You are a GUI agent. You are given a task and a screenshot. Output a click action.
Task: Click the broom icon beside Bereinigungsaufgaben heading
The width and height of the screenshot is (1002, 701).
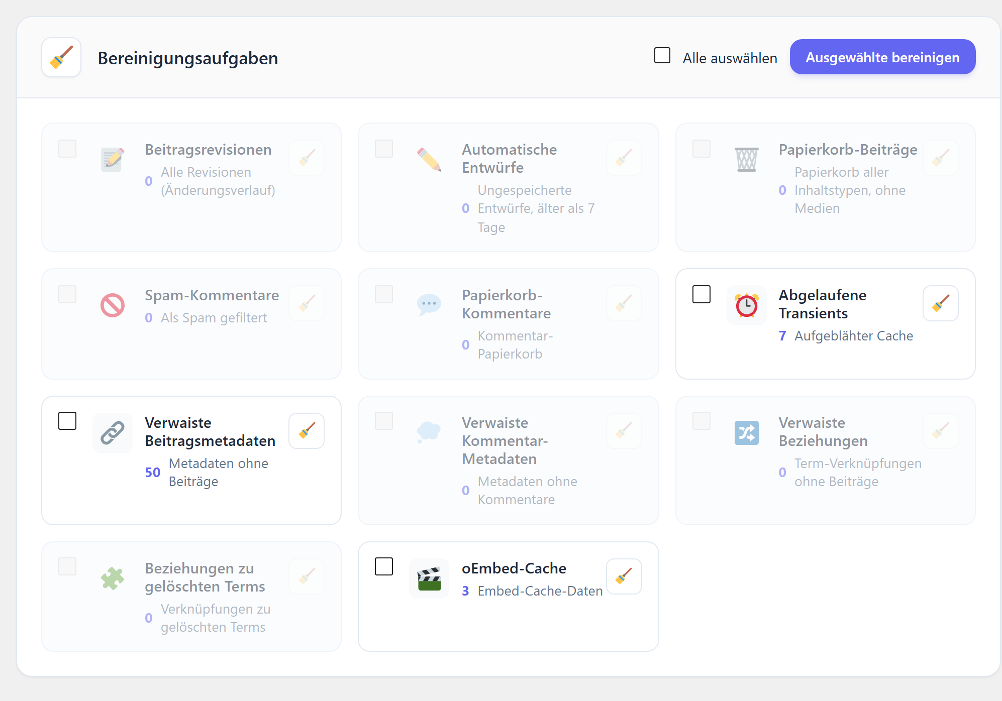click(61, 57)
